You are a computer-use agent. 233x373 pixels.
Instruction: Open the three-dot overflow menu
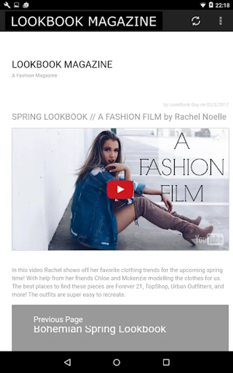221,21
